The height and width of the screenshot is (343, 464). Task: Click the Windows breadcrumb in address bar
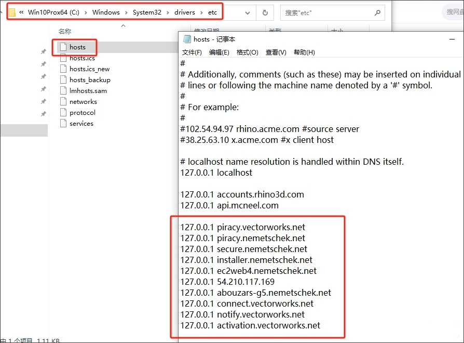point(106,12)
